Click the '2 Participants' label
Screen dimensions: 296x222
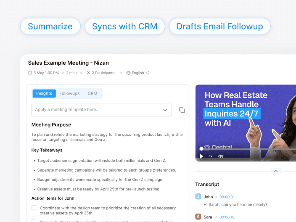103,73
